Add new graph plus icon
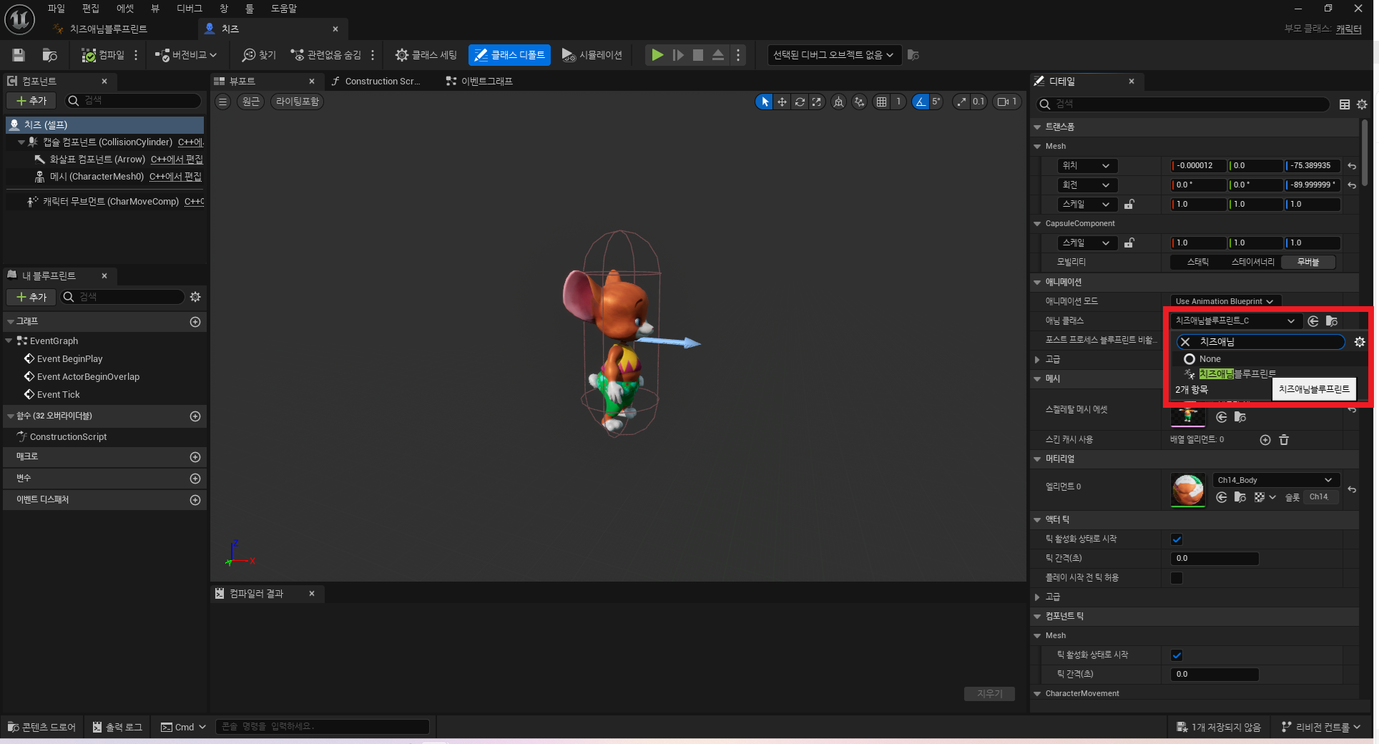The image size is (1379, 744). (195, 322)
